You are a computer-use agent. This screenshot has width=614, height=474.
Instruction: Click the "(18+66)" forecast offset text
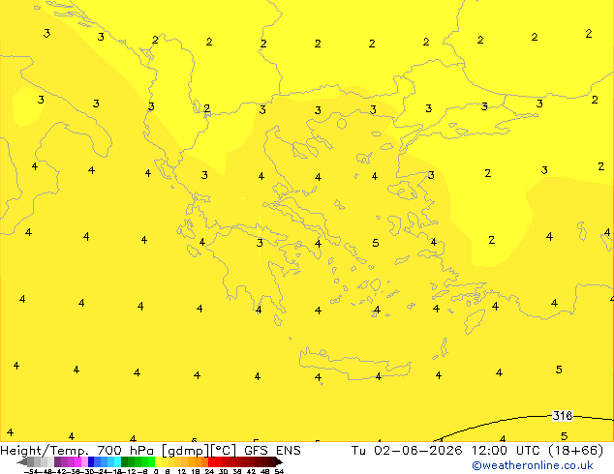pos(575,451)
